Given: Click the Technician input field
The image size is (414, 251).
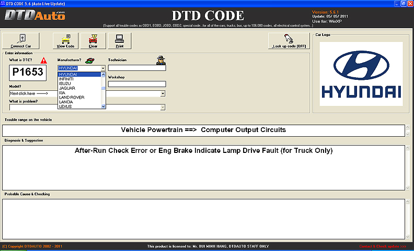Looking at the screenshot, I should (x=137, y=68).
